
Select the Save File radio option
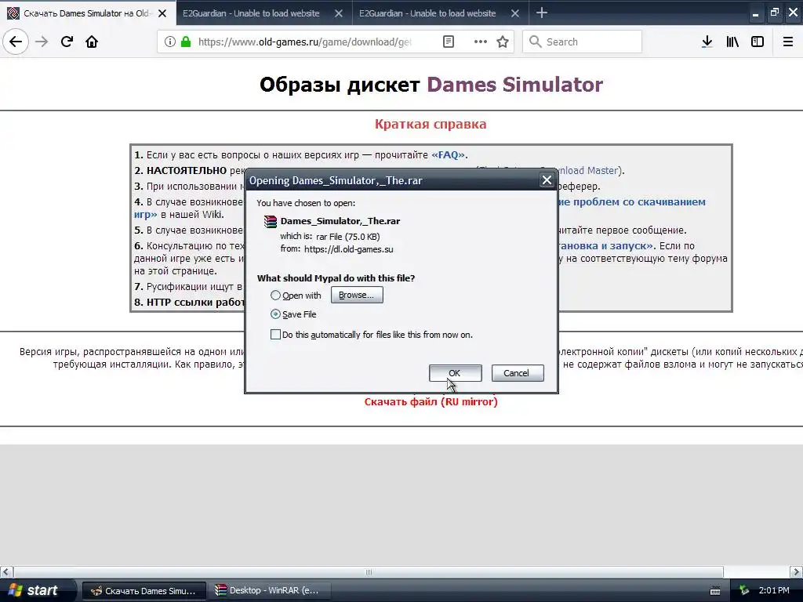pyautogui.click(x=275, y=314)
